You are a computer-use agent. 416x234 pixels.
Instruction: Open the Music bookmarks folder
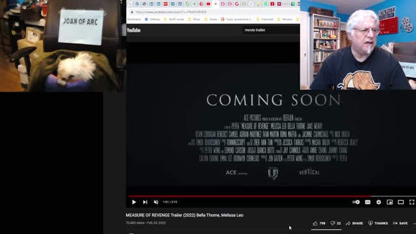pos(194,19)
